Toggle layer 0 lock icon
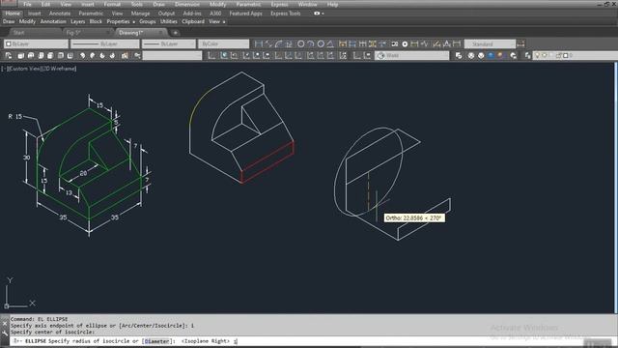Viewport: 618px width, 348px height. (x=558, y=56)
